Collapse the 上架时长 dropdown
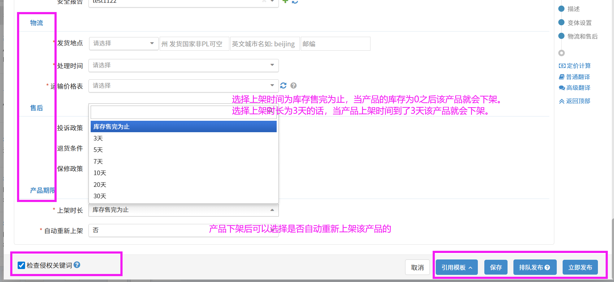 point(183,210)
